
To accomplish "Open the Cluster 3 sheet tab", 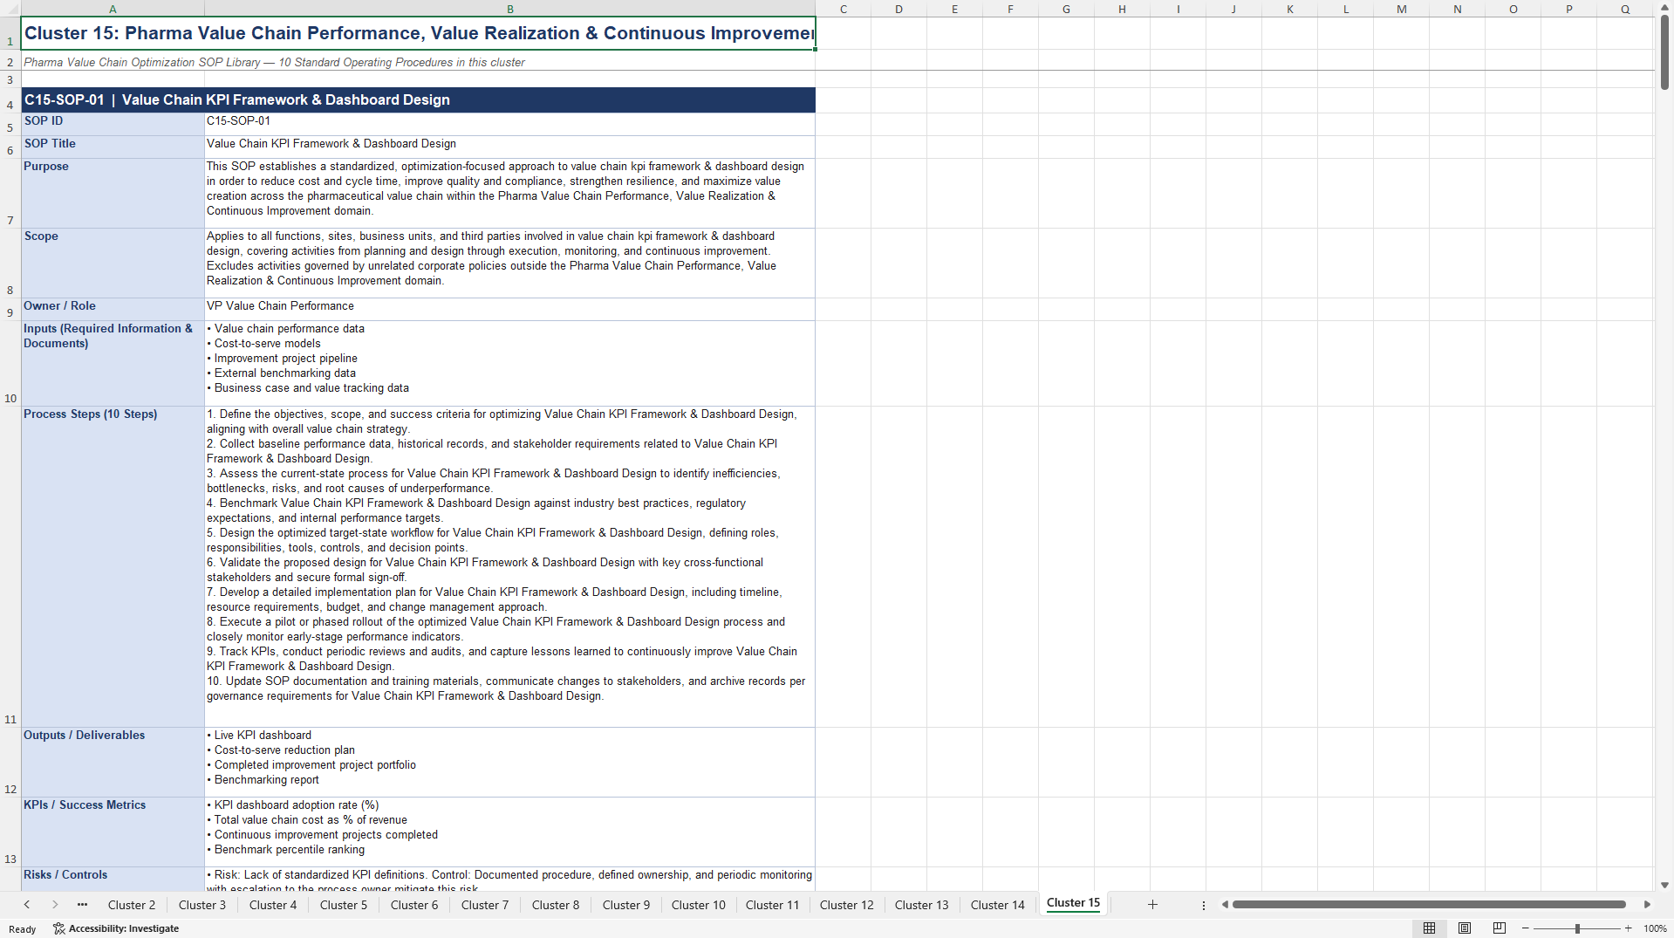I will click(202, 905).
